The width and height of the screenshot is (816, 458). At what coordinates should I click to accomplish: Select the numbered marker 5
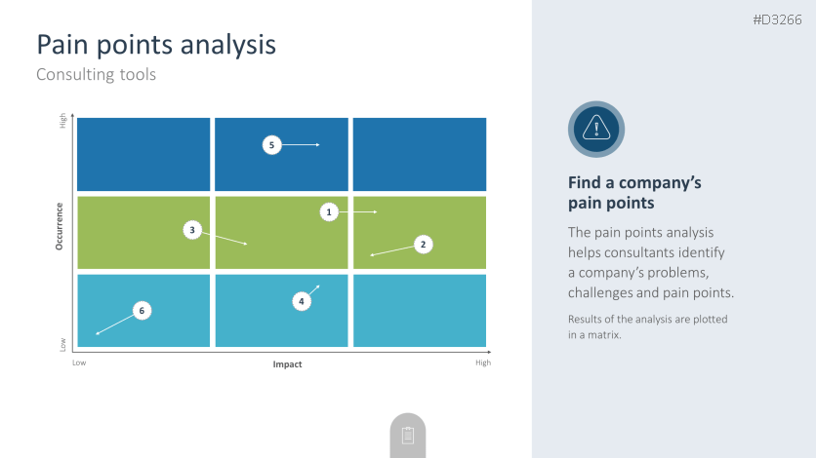[x=272, y=145]
